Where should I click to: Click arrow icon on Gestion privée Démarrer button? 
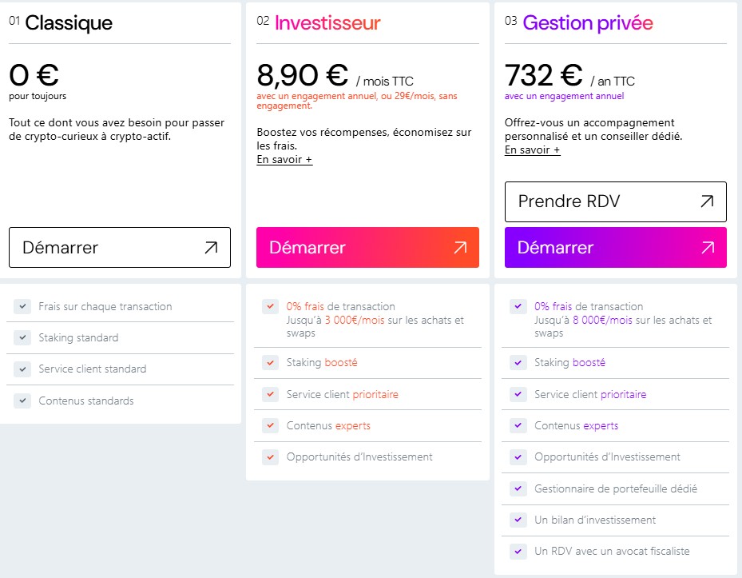point(707,248)
